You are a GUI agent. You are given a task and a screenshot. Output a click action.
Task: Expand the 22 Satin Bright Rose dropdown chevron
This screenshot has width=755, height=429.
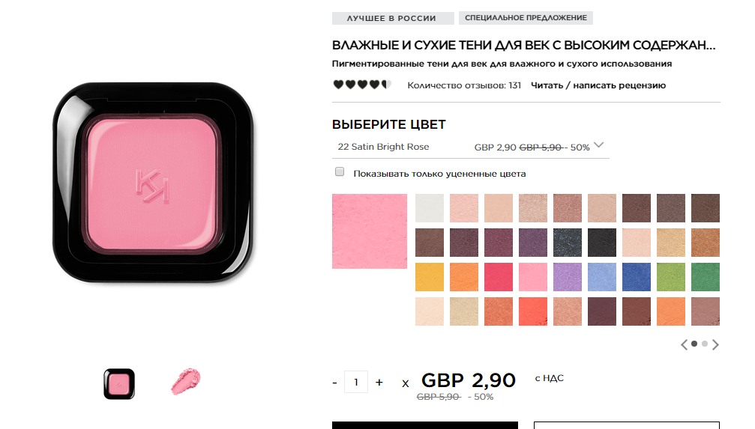point(598,144)
